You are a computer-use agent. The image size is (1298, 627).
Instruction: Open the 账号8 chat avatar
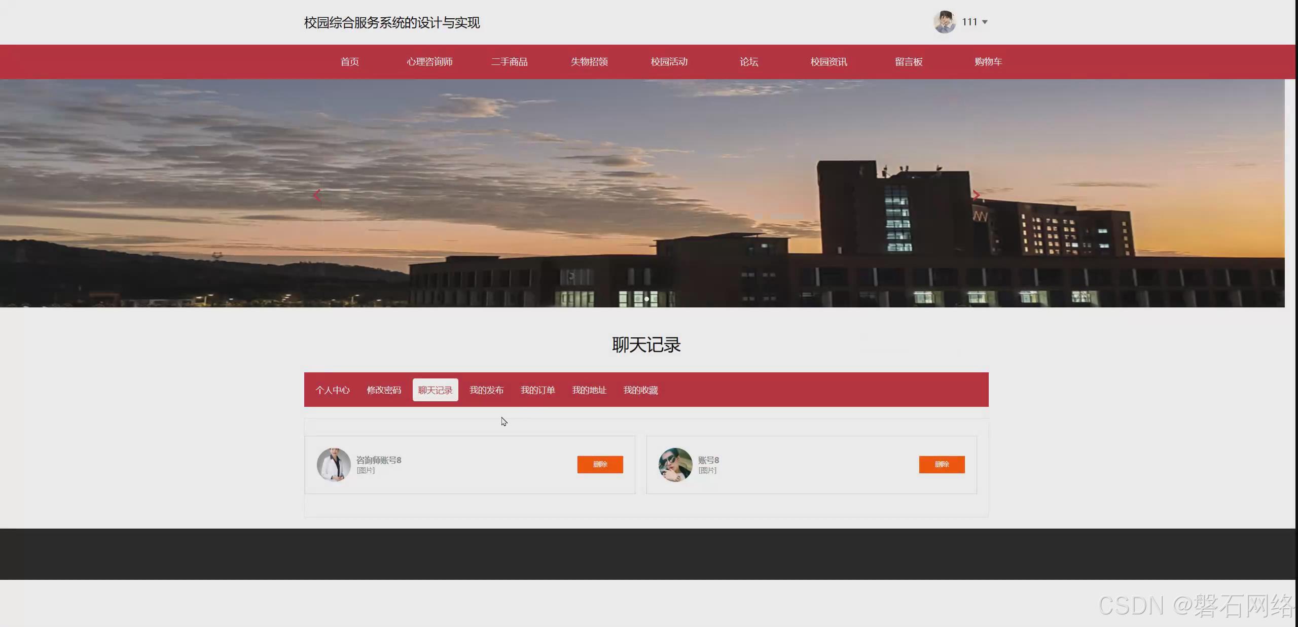(675, 464)
